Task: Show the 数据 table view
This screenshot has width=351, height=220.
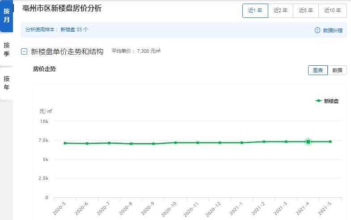Action: (337, 70)
